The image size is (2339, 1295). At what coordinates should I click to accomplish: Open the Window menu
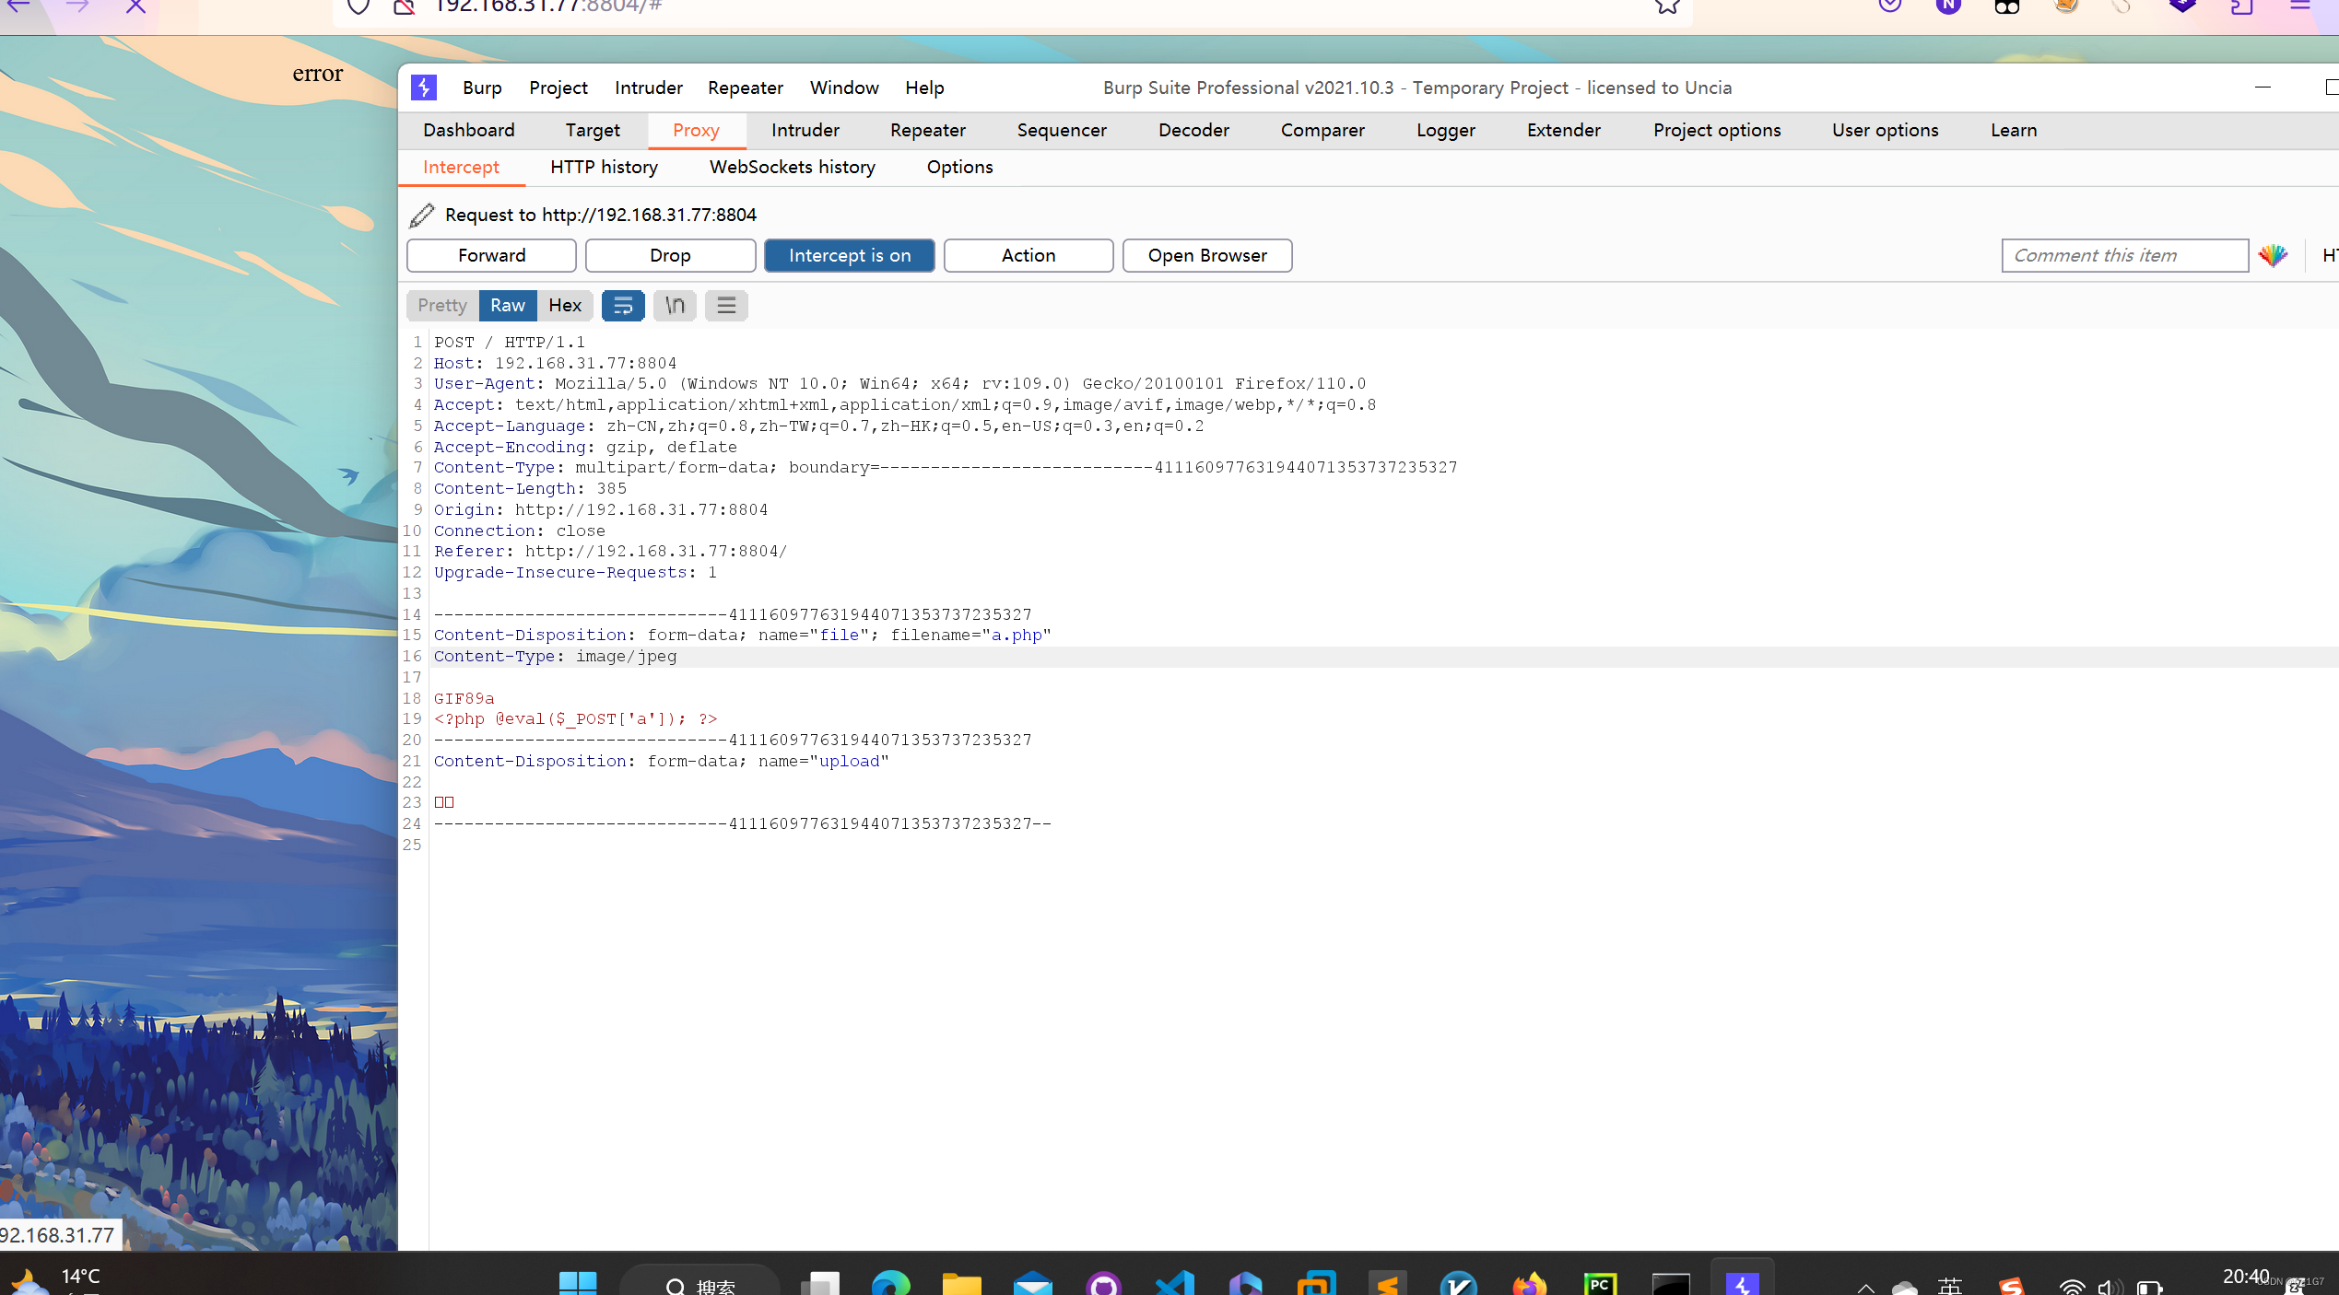(x=844, y=87)
